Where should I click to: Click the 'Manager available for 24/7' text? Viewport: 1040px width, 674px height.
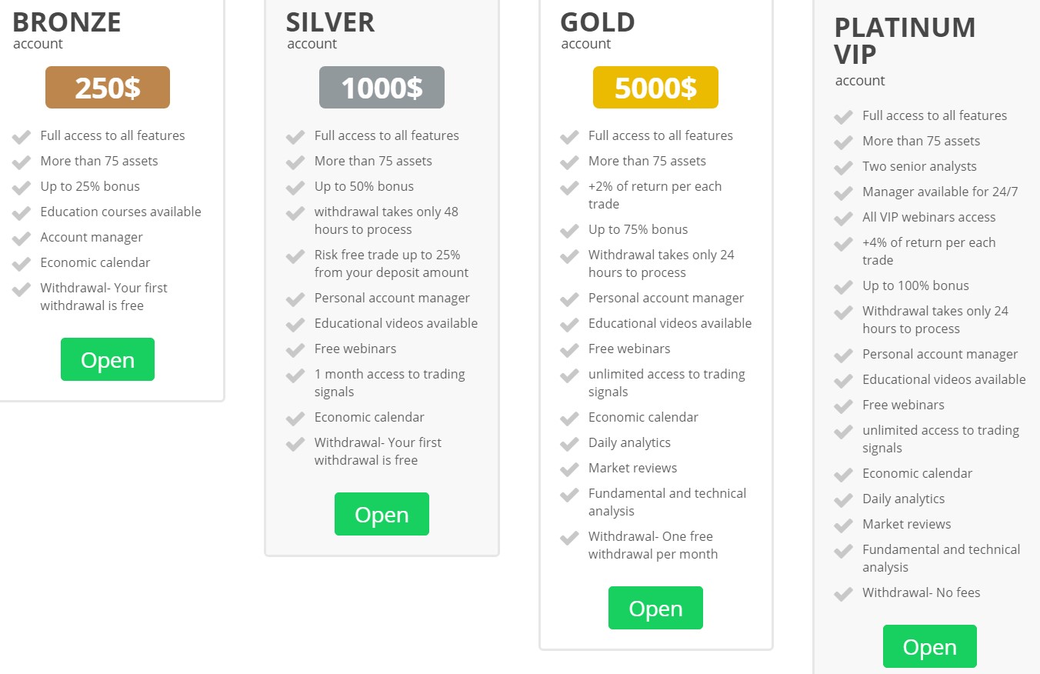point(940,192)
